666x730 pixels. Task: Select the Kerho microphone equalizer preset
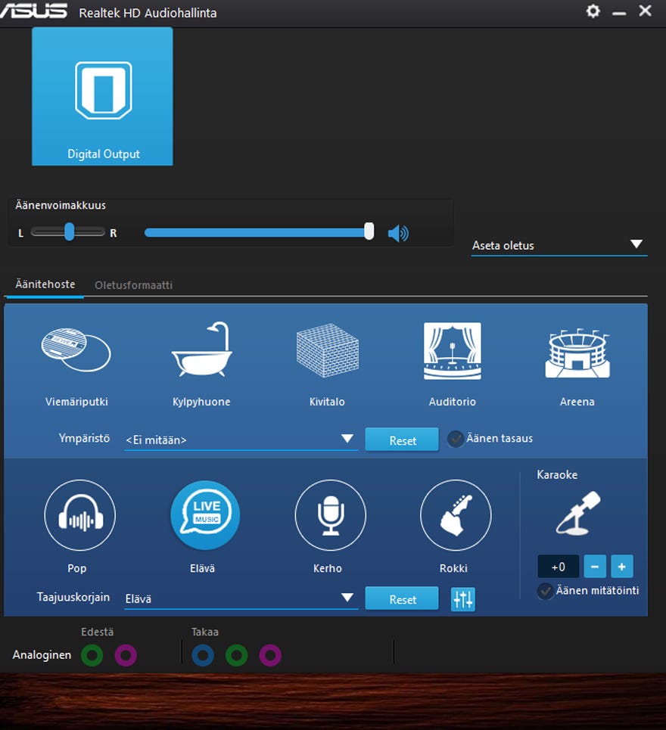coord(330,515)
